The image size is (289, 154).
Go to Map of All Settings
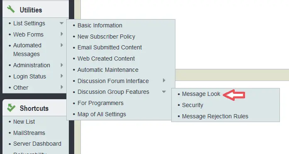click(x=102, y=114)
